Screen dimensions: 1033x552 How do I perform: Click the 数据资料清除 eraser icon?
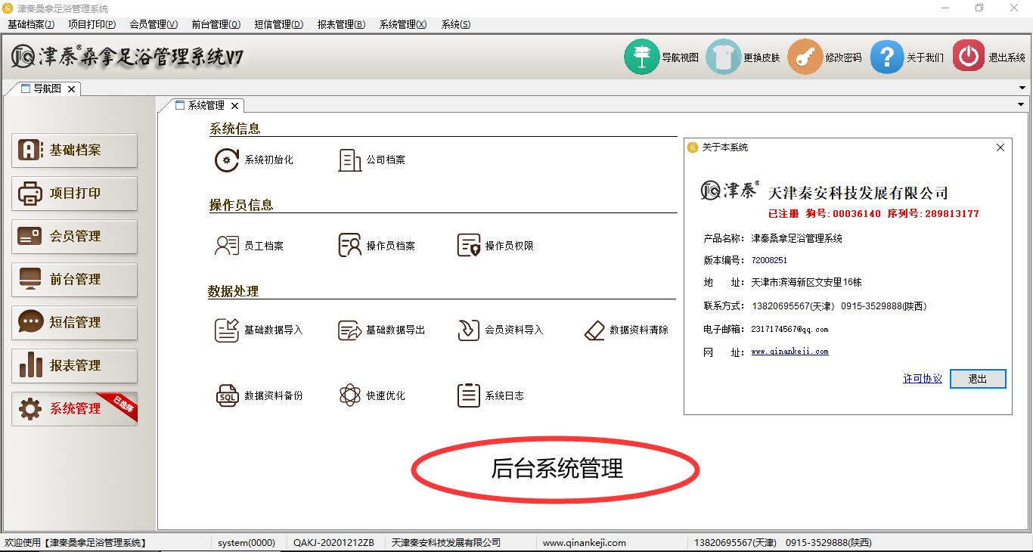click(595, 330)
